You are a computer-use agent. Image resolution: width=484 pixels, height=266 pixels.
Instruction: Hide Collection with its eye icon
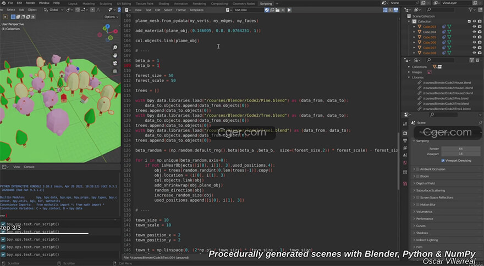(x=475, y=21)
